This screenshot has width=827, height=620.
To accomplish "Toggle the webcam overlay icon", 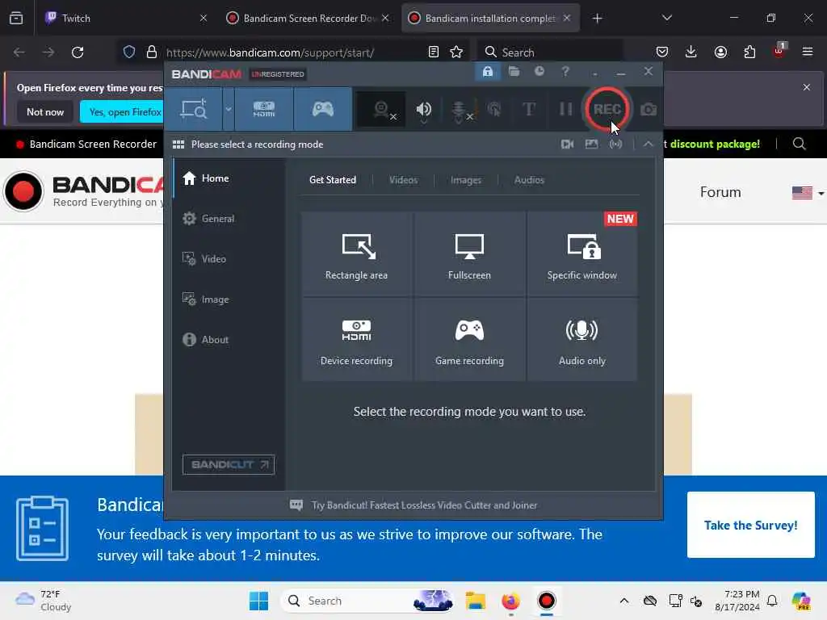I will pyautogui.click(x=381, y=110).
